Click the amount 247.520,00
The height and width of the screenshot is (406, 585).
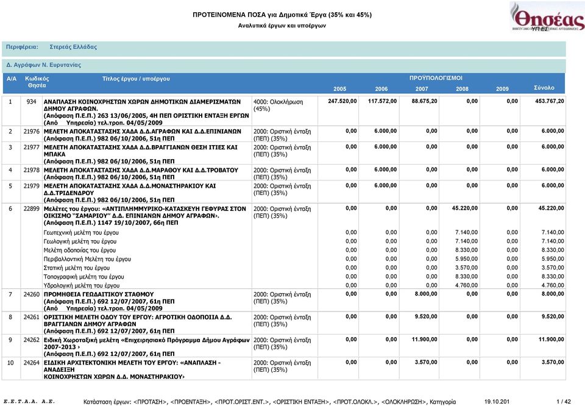342,101
